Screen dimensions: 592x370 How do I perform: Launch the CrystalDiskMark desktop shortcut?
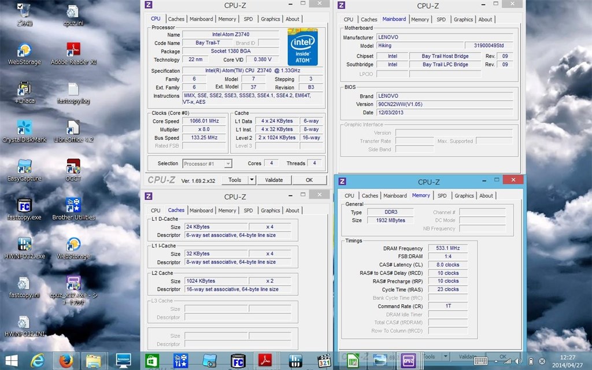(x=24, y=131)
